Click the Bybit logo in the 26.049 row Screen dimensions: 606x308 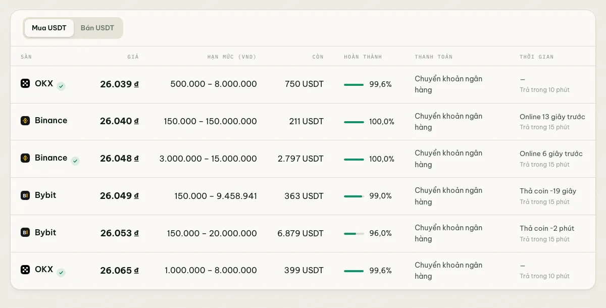(25, 195)
